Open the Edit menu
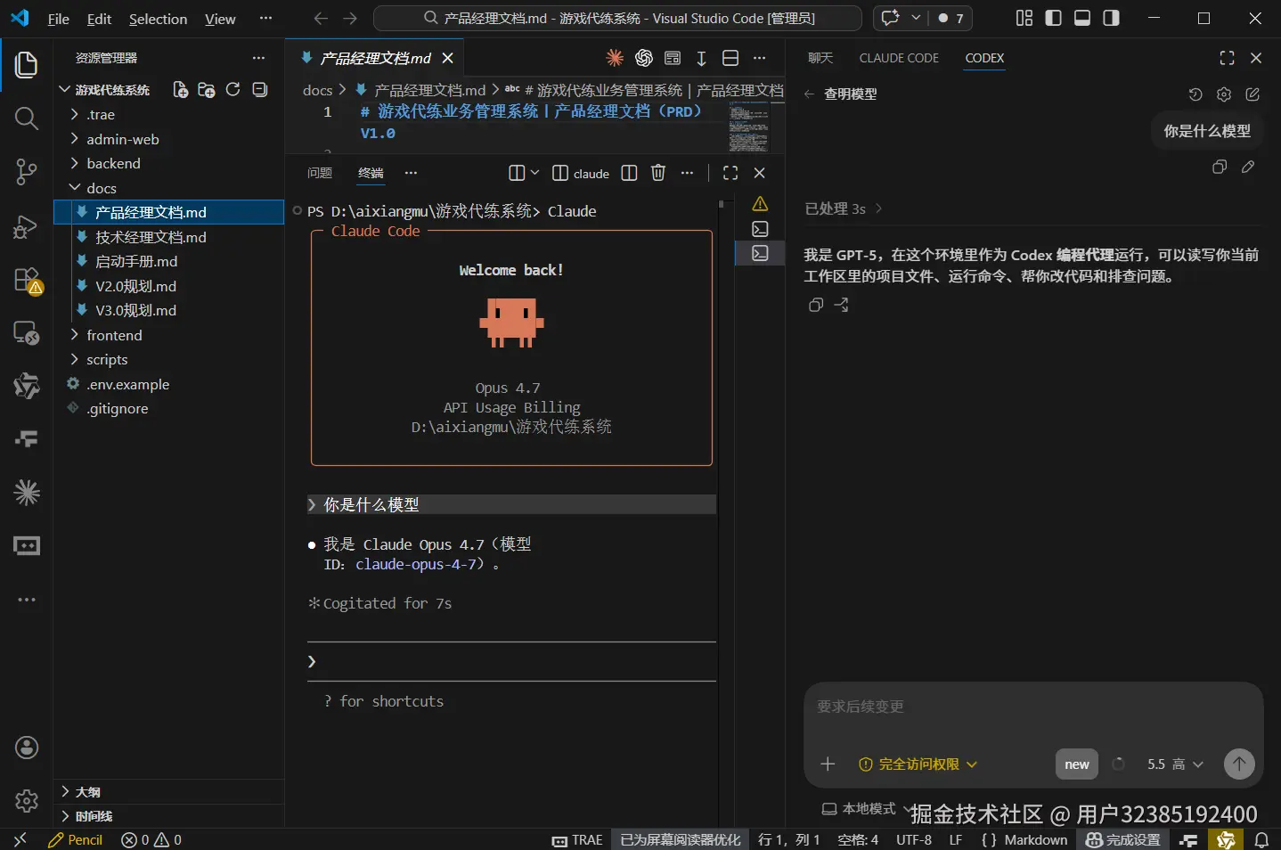The height and width of the screenshot is (850, 1281). 99,19
